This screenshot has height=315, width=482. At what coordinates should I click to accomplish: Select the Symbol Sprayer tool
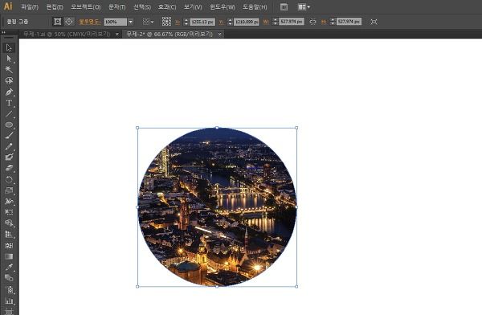(x=9, y=289)
